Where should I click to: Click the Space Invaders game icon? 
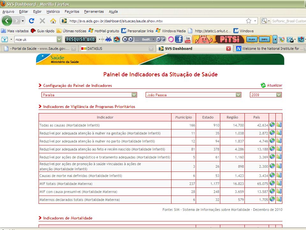point(108,40)
